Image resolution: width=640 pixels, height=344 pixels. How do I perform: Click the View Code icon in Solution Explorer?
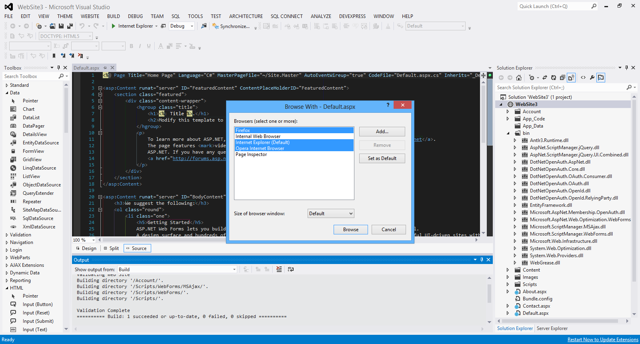click(x=583, y=78)
